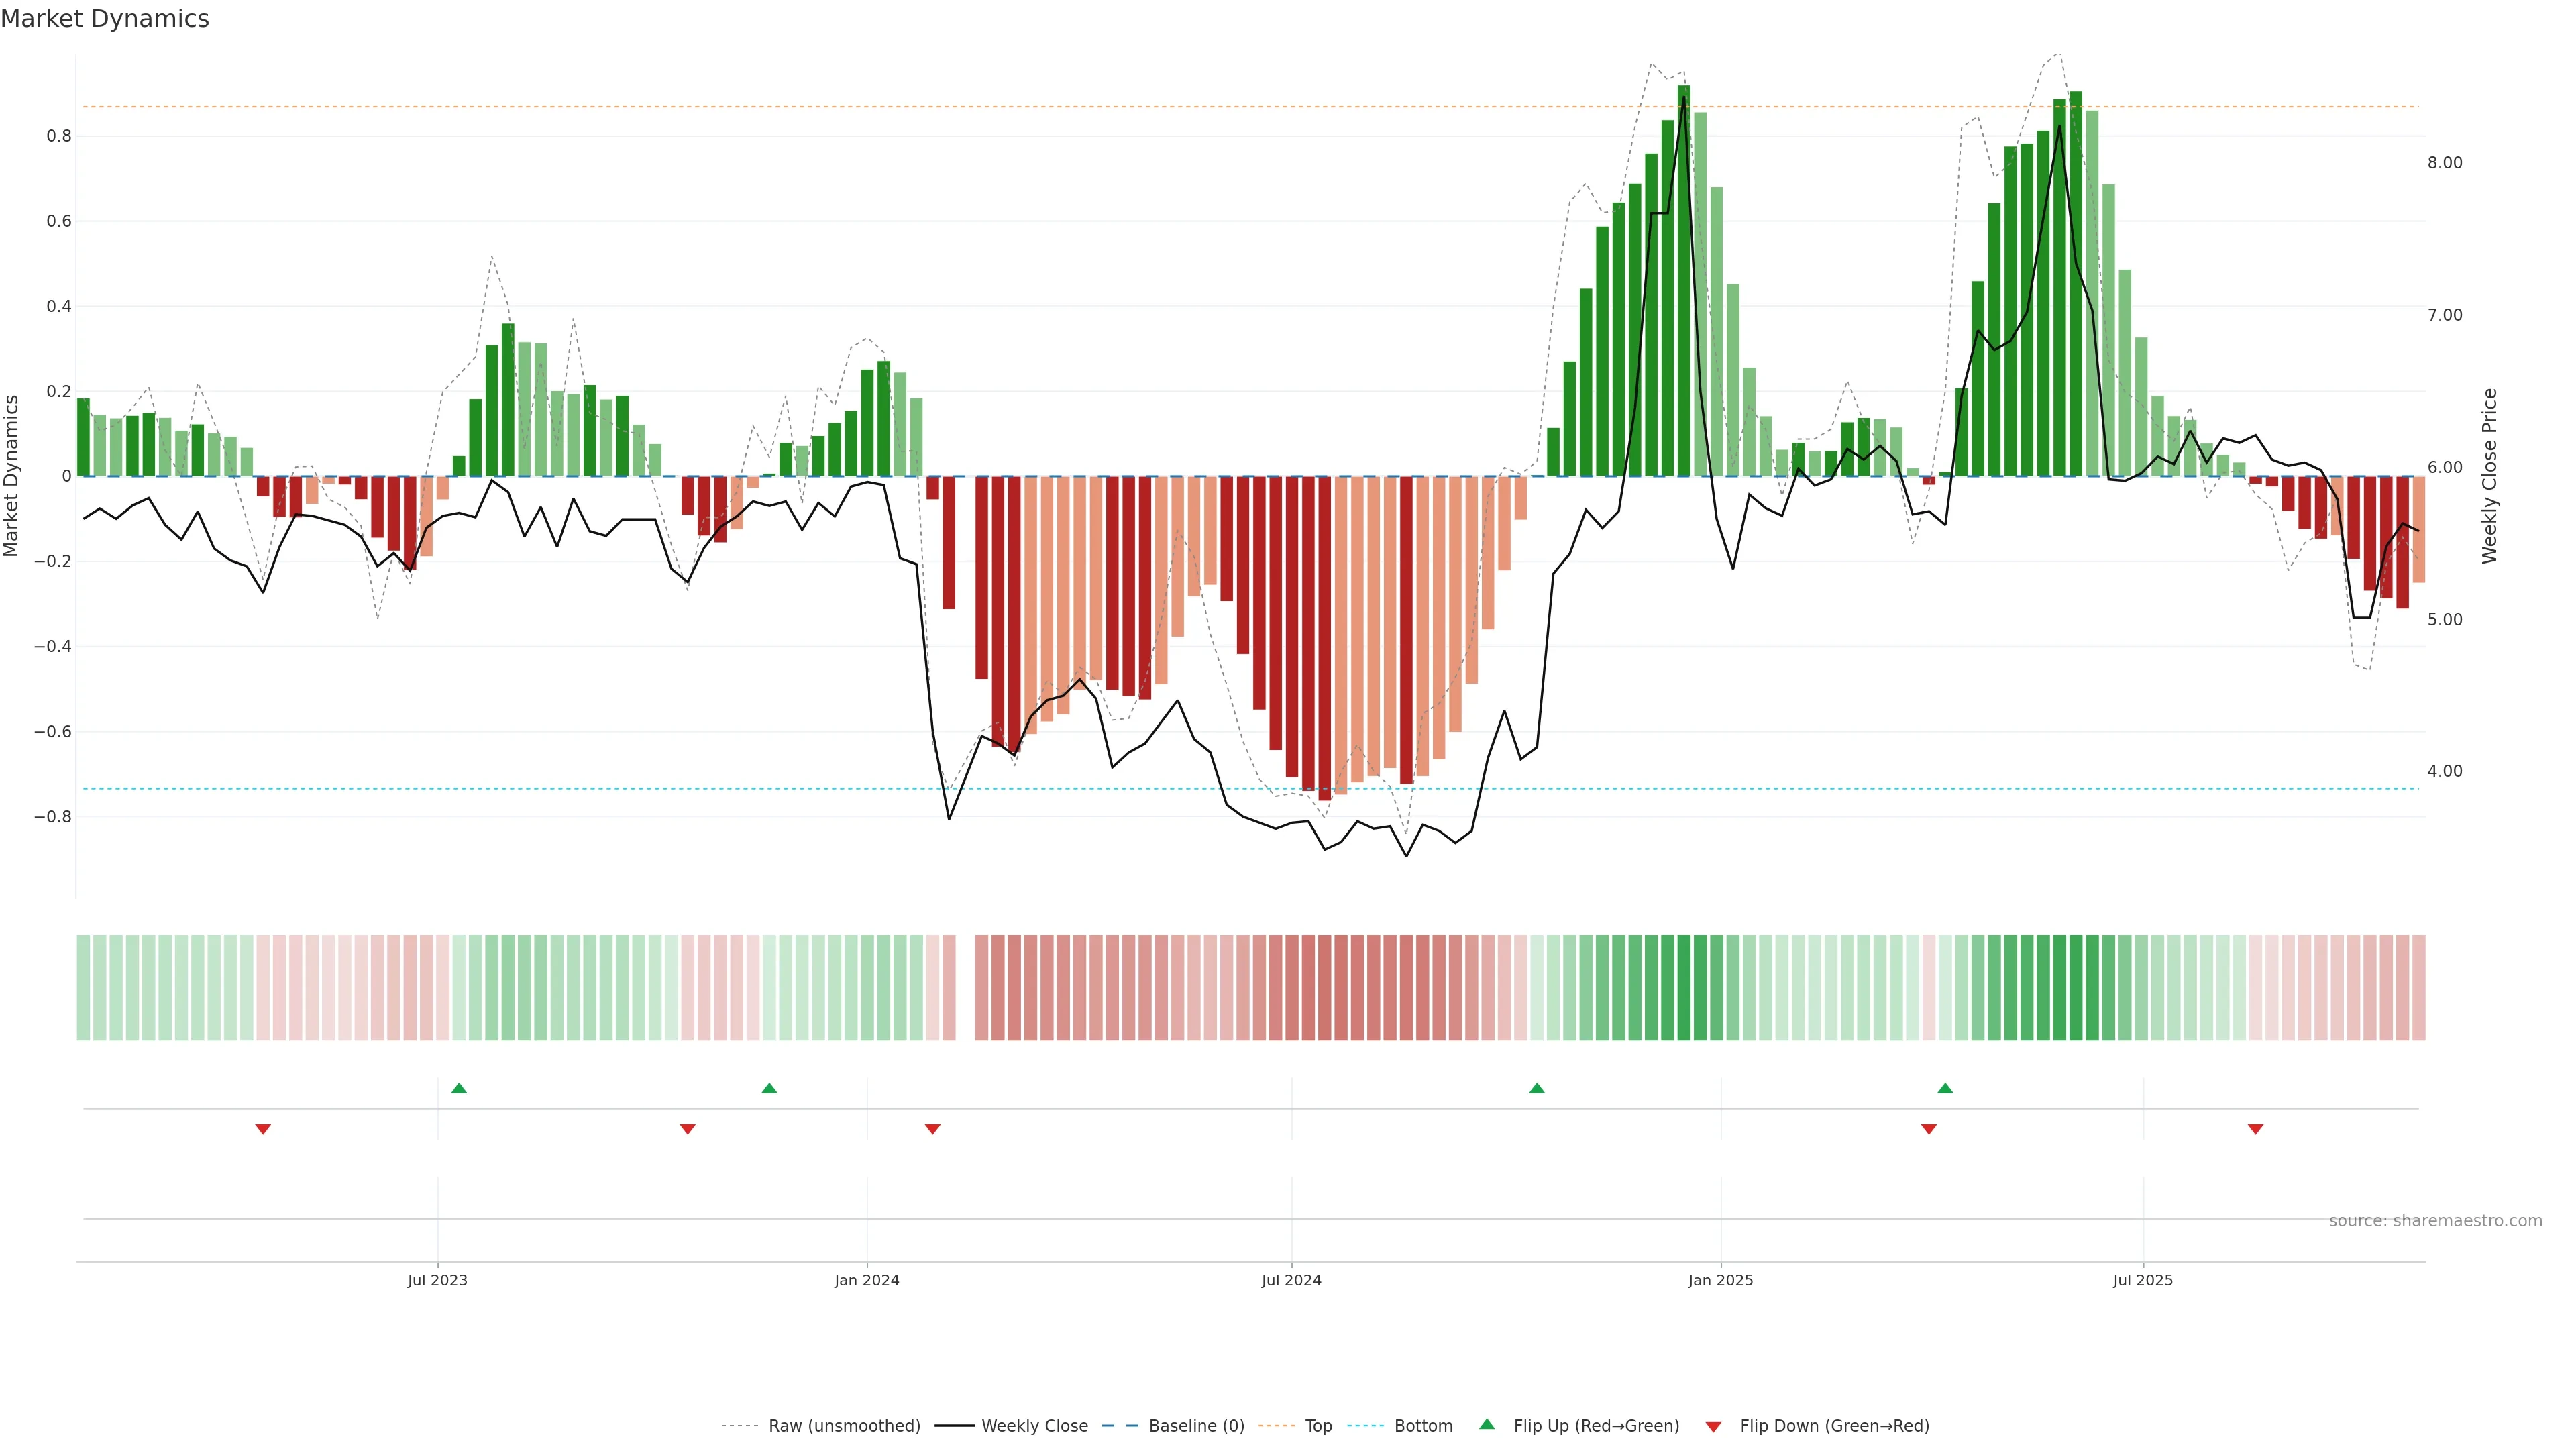This screenshot has height=1449, width=2576.
Task: Click the Jul 2024 x-axis label
Action: pyautogui.click(x=1291, y=1280)
